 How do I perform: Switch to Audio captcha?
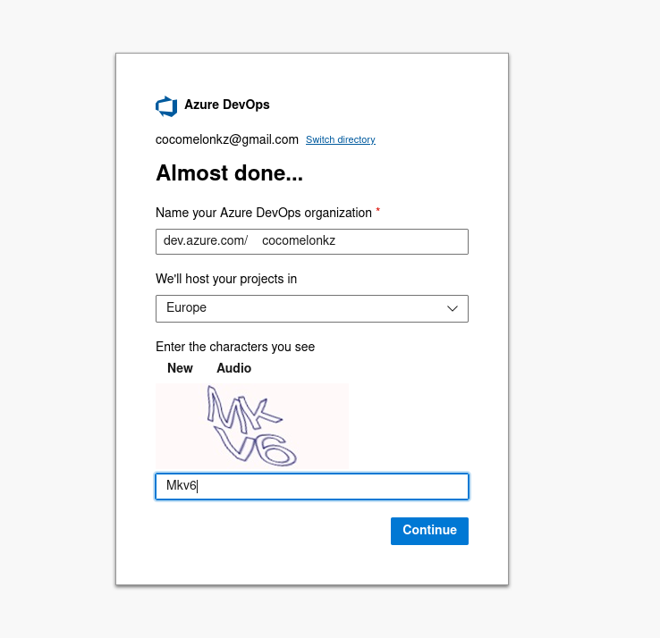[x=233, y=368]
